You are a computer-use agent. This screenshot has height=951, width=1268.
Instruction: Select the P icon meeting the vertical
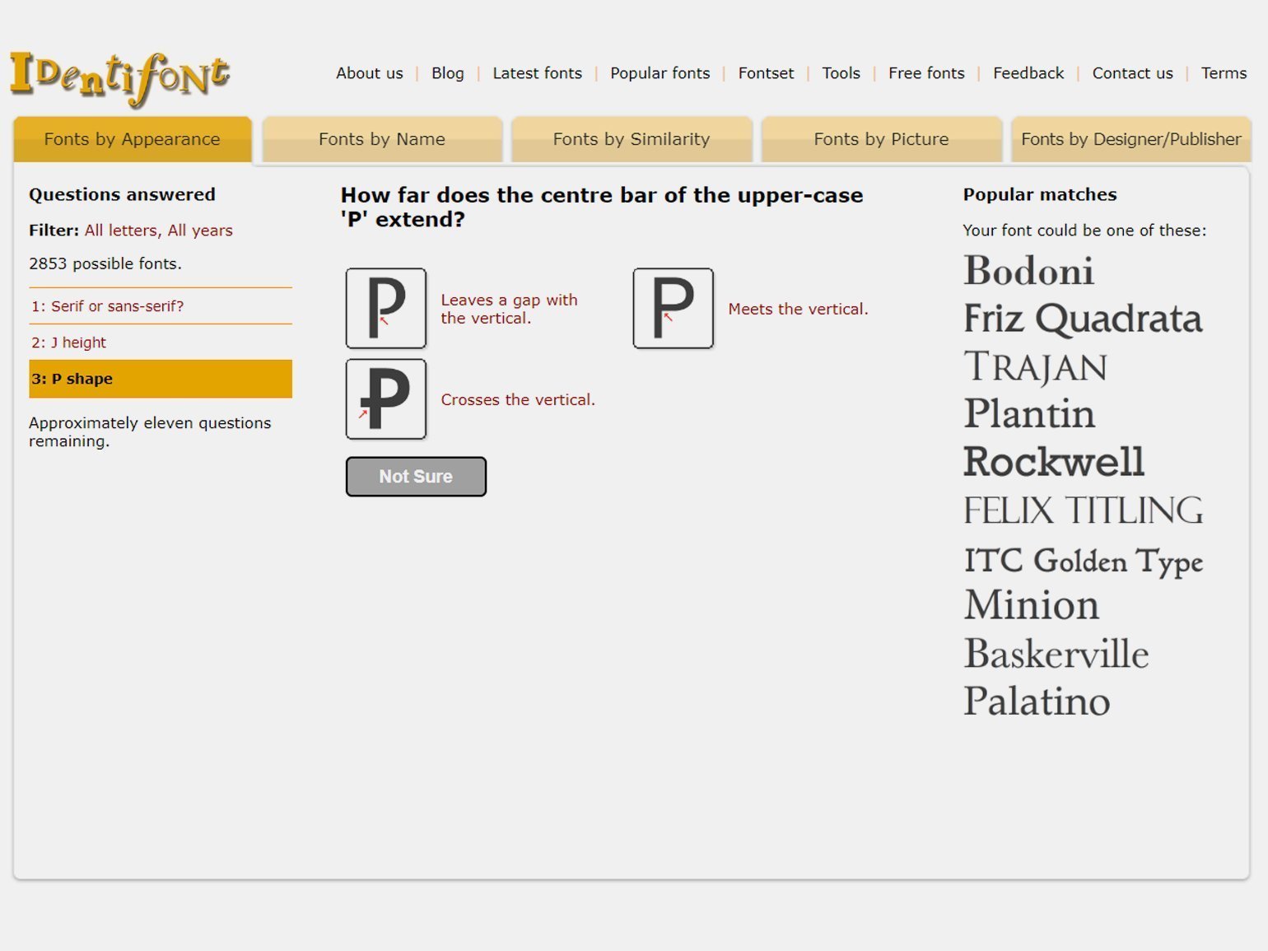pyautogui.click(x=673, y=308)
